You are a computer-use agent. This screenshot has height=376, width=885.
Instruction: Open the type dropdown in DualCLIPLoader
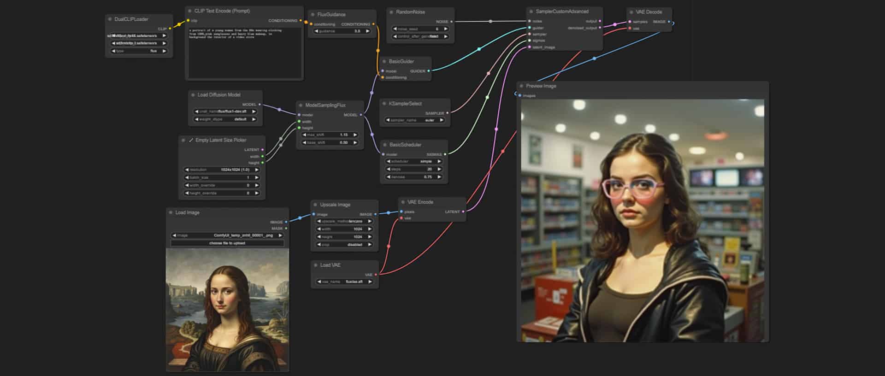[x=139, y=51]
